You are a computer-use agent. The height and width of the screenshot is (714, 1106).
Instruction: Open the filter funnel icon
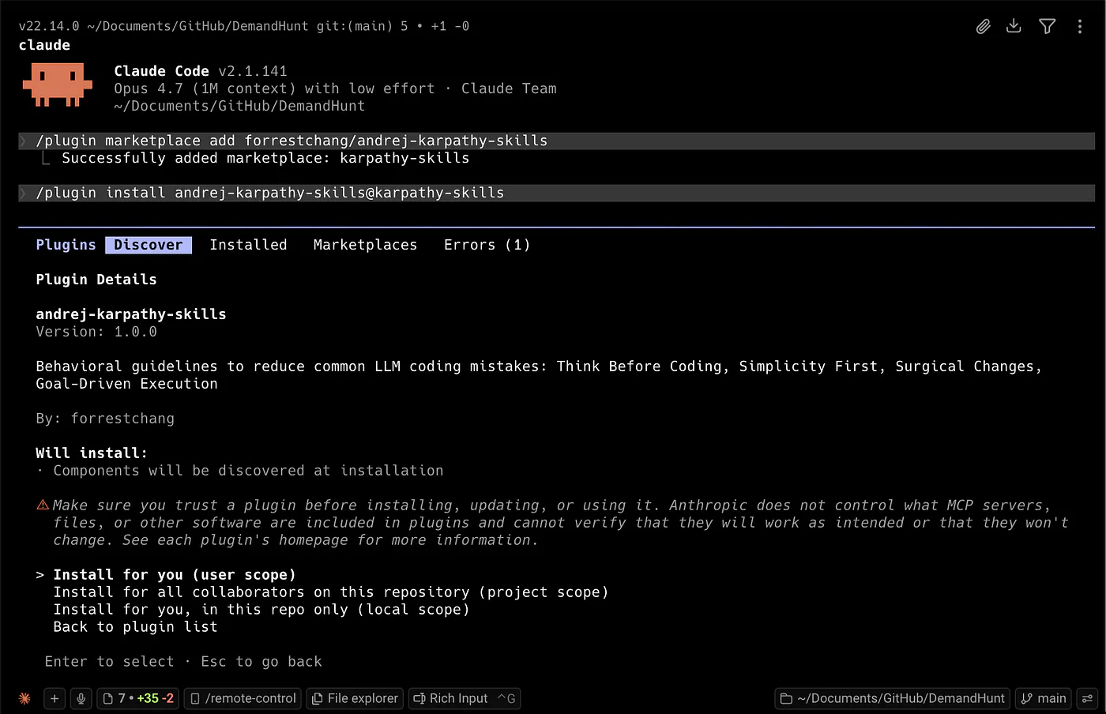tap(1047, 27)
